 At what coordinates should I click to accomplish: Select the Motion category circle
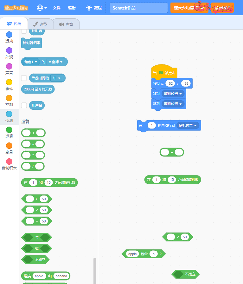[9, 35]
